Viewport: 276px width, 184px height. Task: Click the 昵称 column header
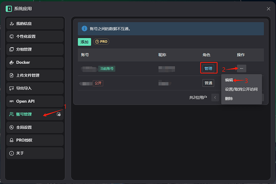162,55
